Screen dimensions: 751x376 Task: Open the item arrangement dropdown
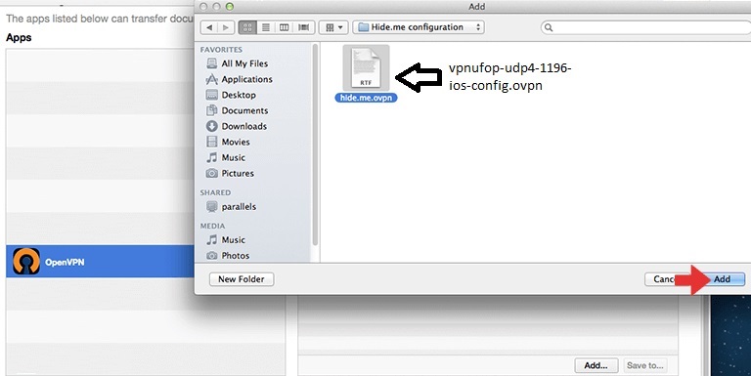333,27
